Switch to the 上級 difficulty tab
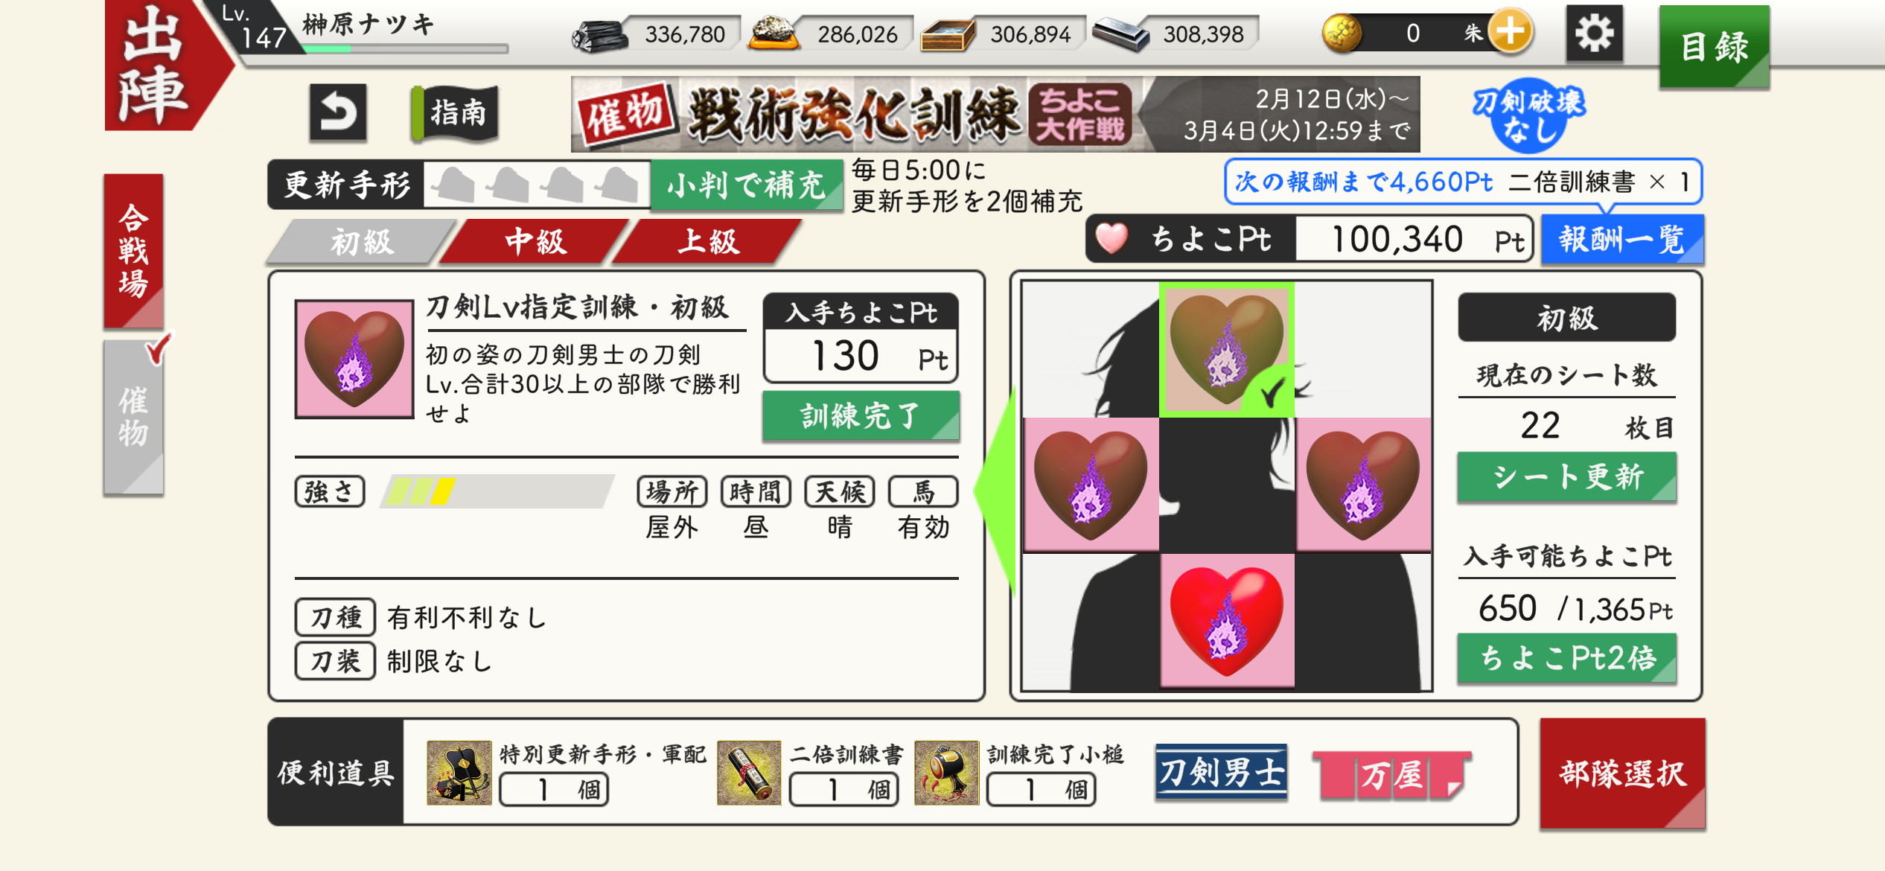Screen dimensions: 1885x871 click(x=707, y=242)
